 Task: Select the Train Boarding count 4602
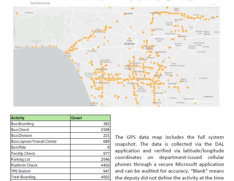105,177
